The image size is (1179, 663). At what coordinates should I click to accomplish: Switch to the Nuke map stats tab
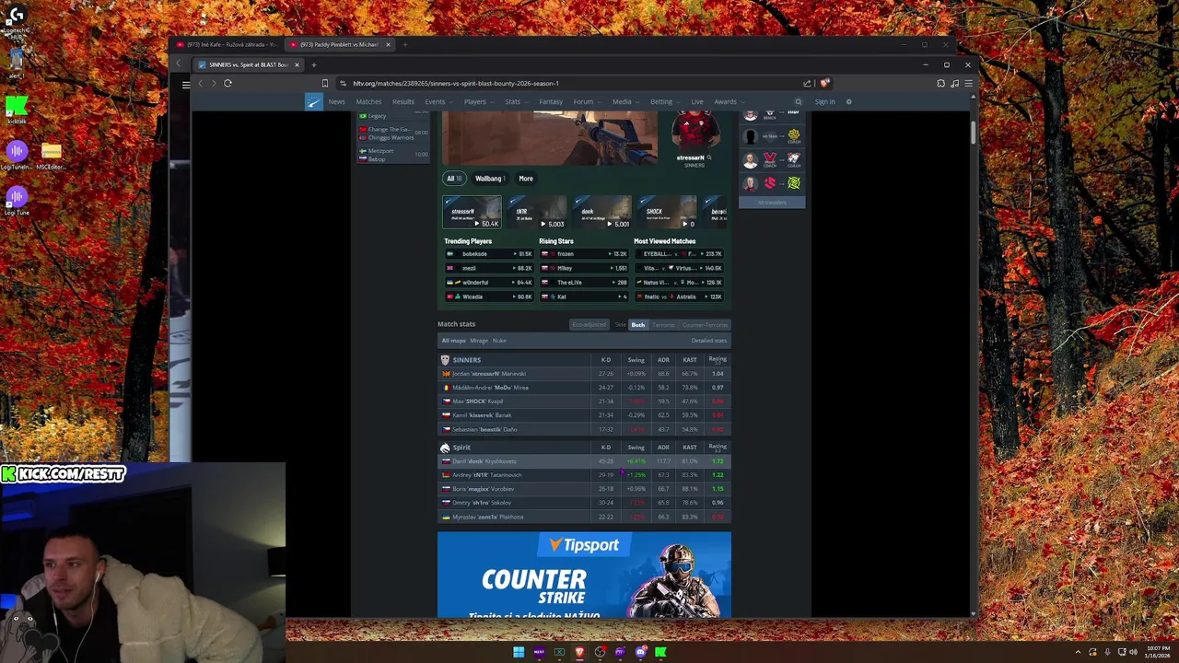coord(499,341)
